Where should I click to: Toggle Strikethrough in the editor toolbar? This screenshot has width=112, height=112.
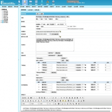tap(31, 101)
